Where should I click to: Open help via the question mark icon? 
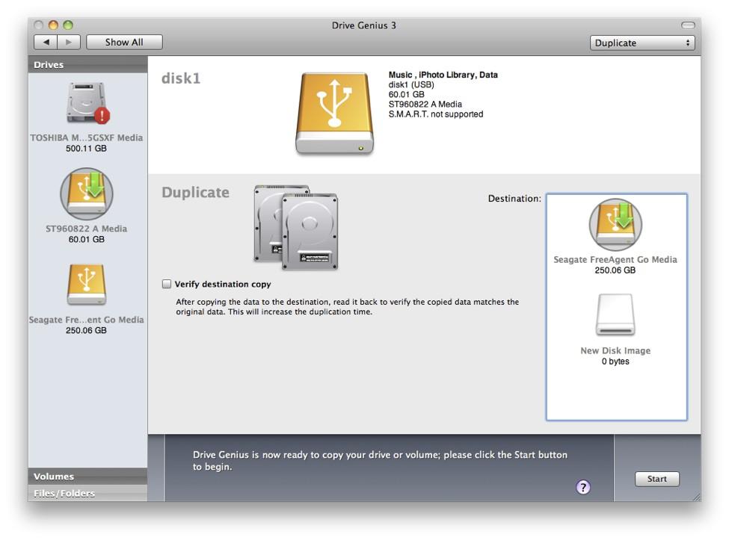(583, 487)
